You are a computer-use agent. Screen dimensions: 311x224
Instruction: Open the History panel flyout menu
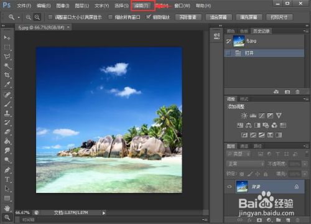(306, 31)
